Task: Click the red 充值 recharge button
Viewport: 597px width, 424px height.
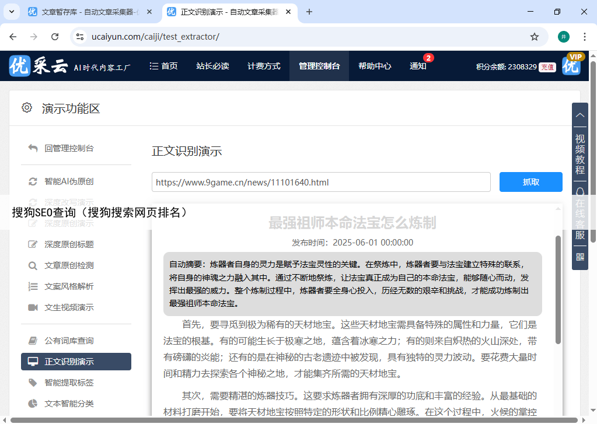Action: 547,66
